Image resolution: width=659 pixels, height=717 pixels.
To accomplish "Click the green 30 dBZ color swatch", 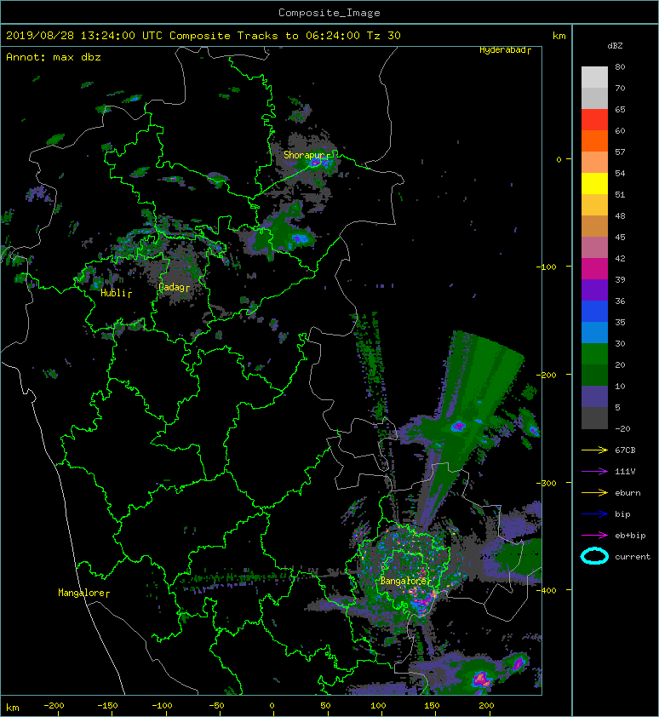I will tap(594, 354).
